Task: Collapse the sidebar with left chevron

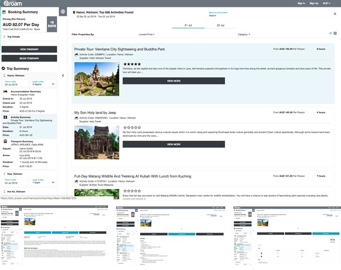Action: [x=63, y=76]
